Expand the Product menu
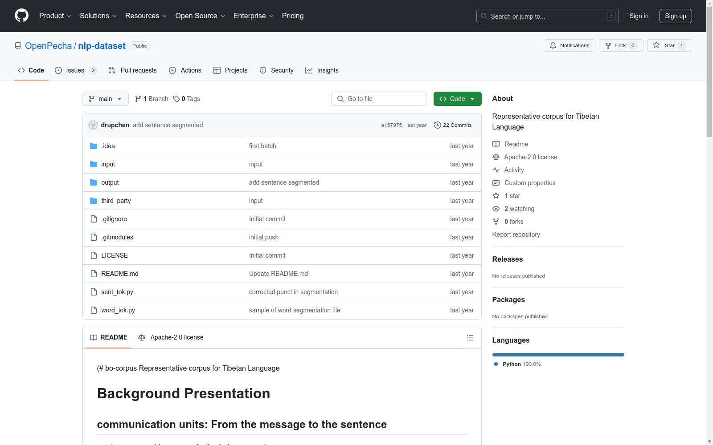 coord(55,16)
